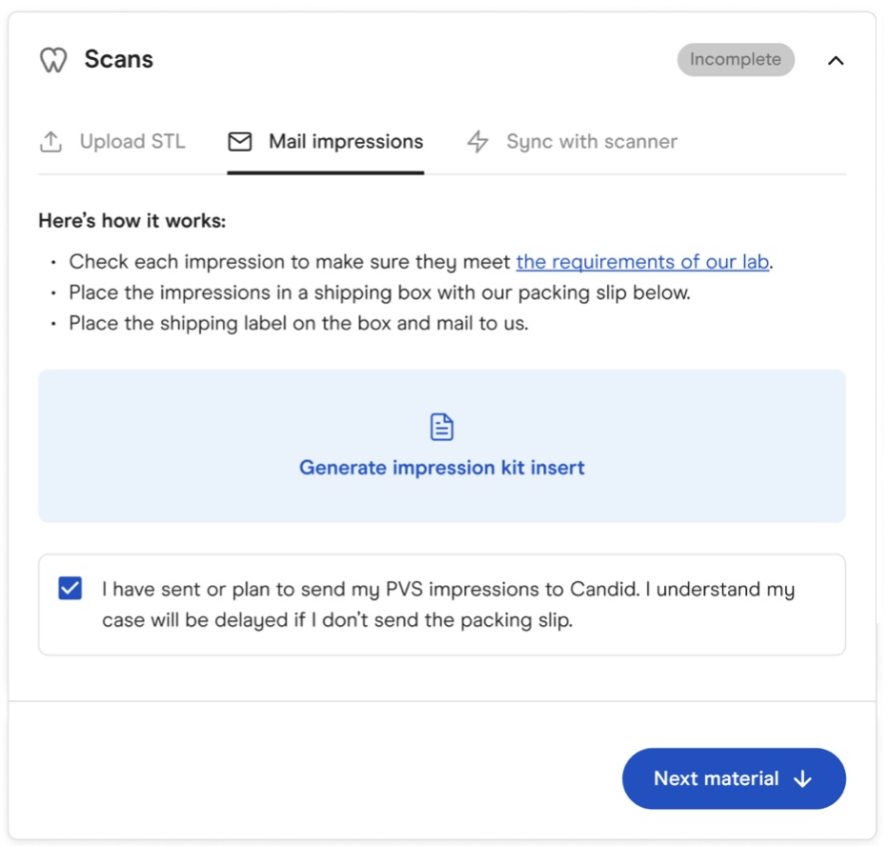Switch to the Upload STL tab
The height and width of the screenshot is (846, 888).
coord(112,142)
